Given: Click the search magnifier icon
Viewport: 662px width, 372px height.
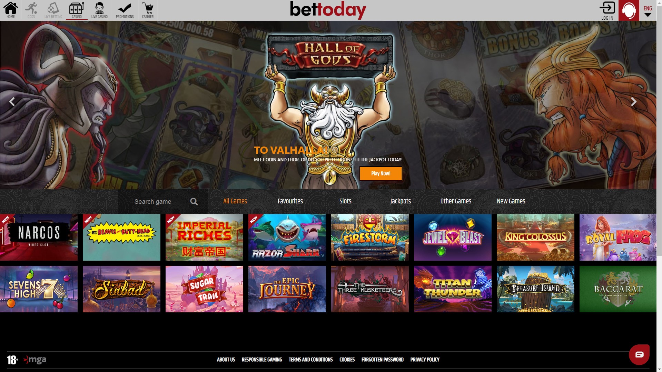Looking at the screenshot, I should click(194, 202).
